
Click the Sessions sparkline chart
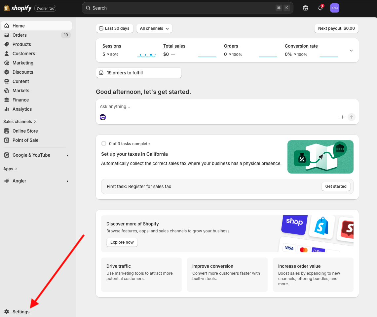(x=146, y=55)
